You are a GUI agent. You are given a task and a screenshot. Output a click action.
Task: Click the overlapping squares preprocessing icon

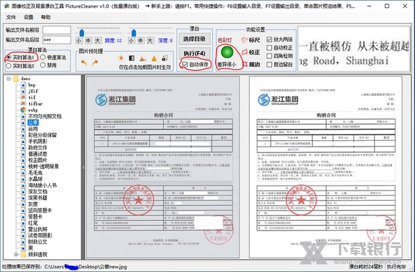tap(165, 58)
